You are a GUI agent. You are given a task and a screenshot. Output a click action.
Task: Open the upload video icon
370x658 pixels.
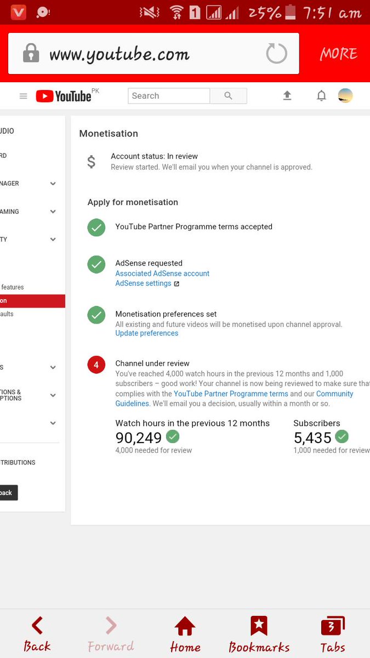pos(287,96)
